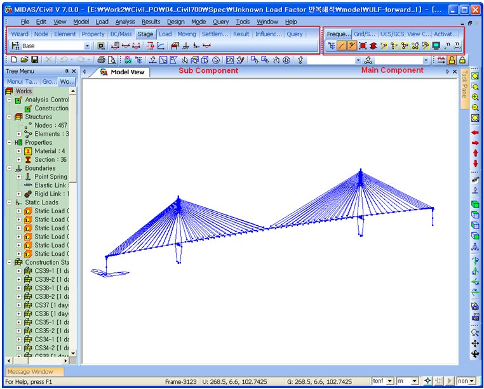
Task: Click the Tree Menu vertical scrollbar
Action: [x=72, y=222]
